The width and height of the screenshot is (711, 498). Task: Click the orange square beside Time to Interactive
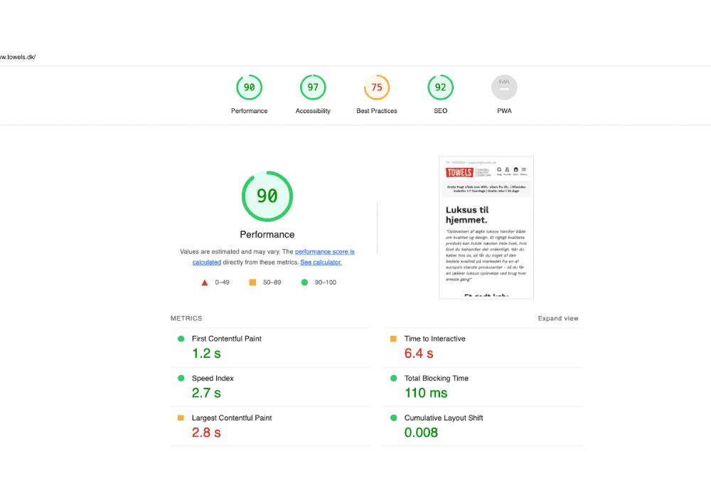394,339
